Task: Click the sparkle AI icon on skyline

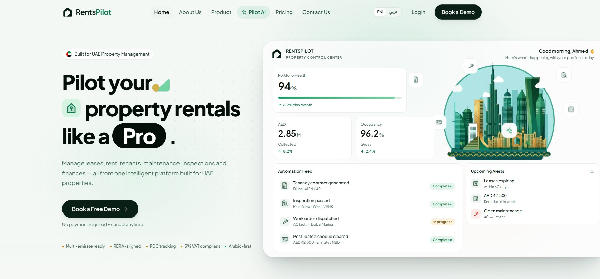Action: tap(509, 130)
